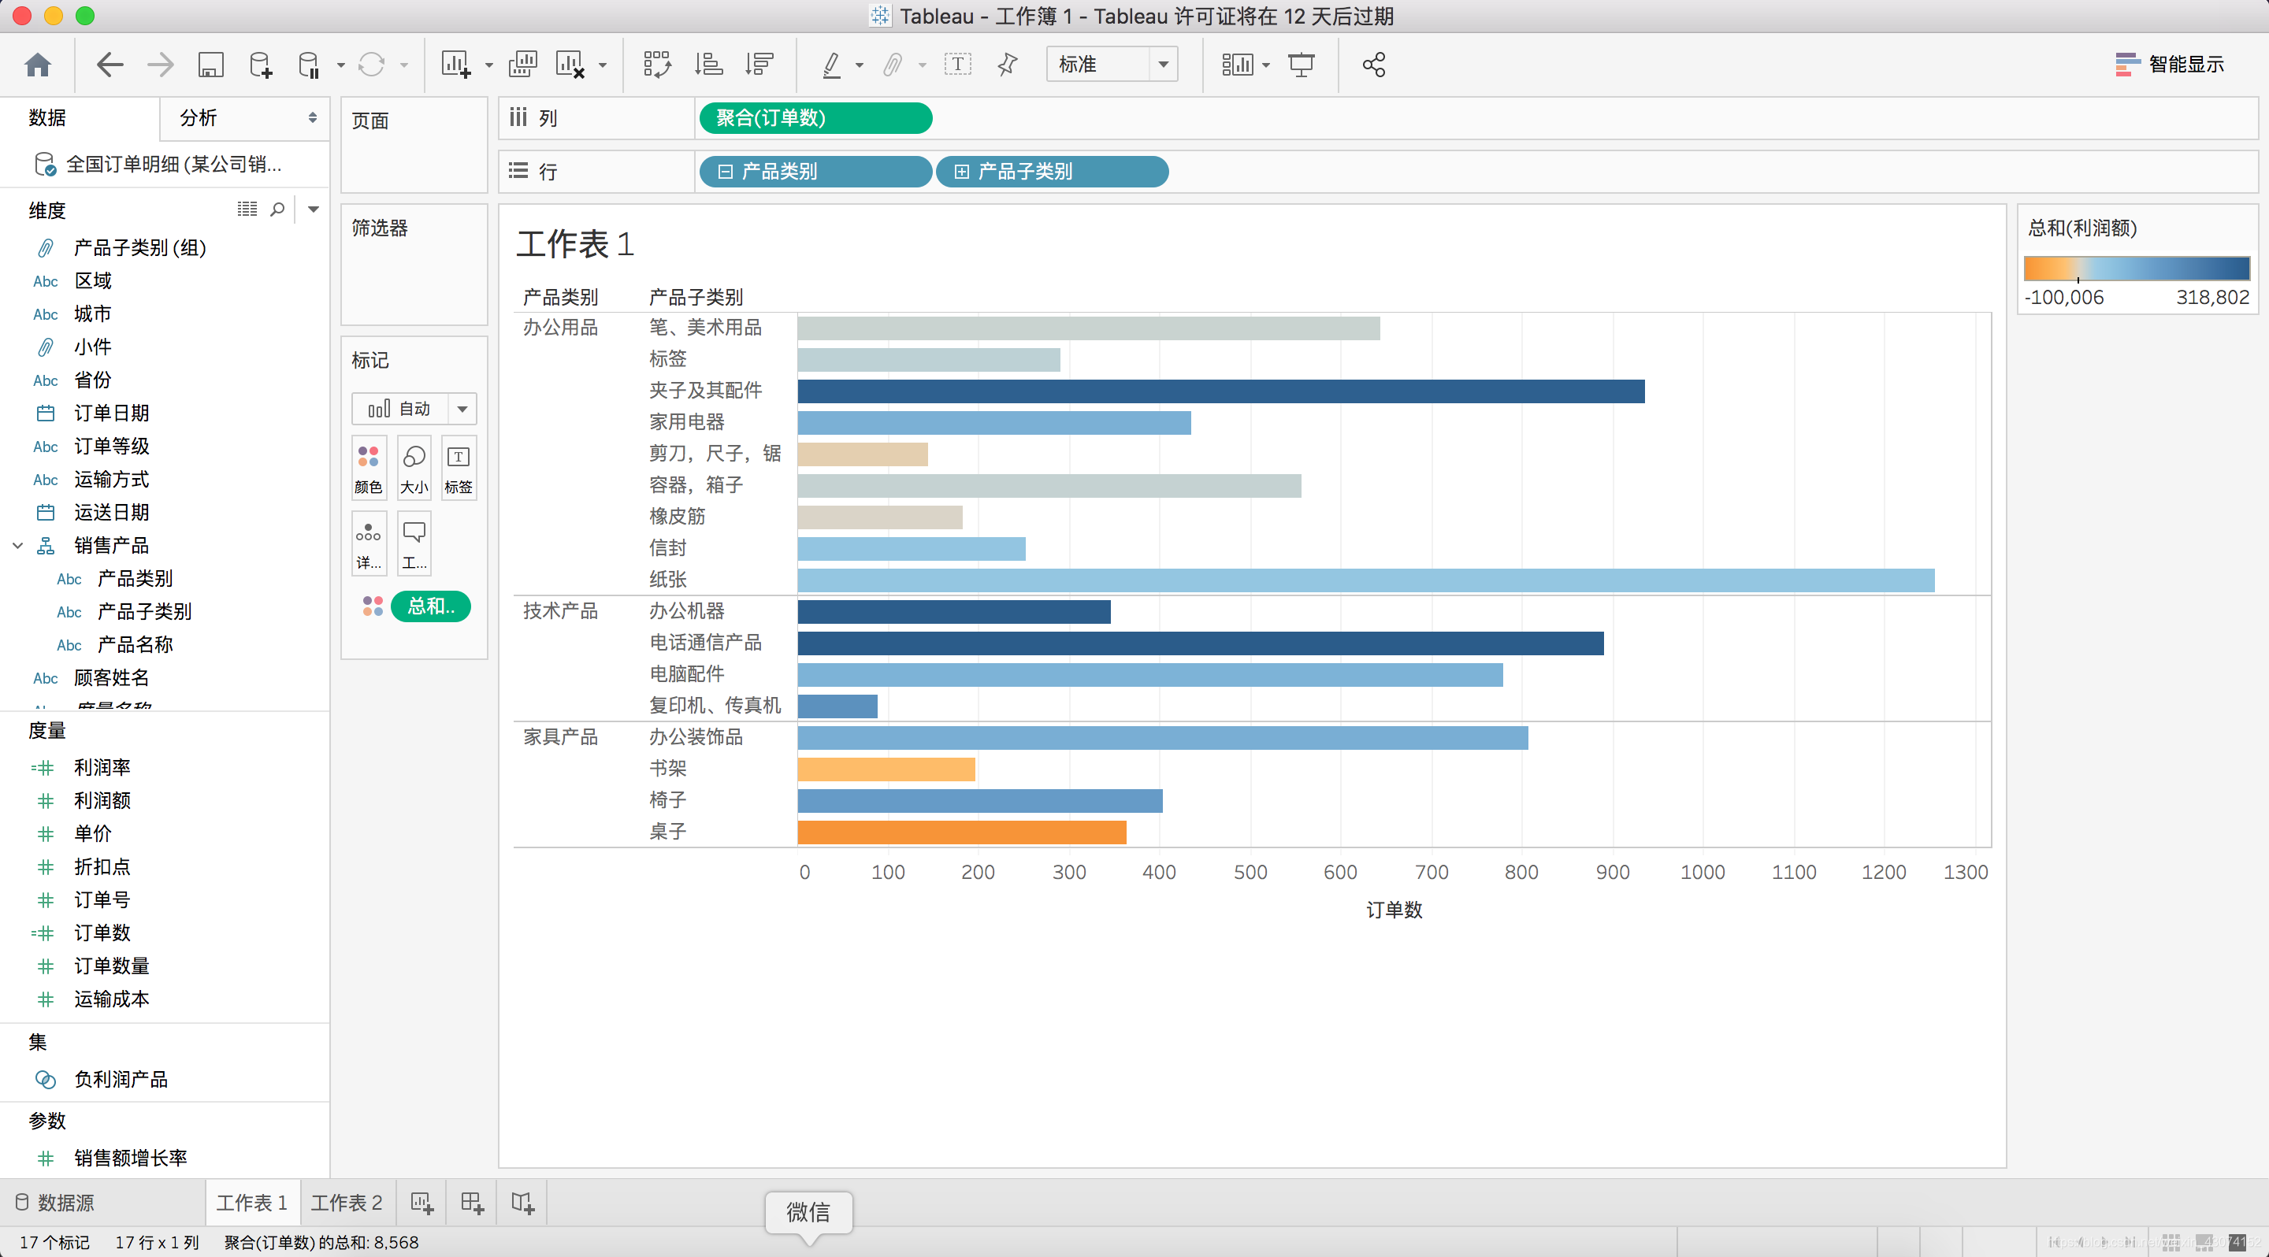Open show/hide cards dropdown arrow

pos(1266,65)
